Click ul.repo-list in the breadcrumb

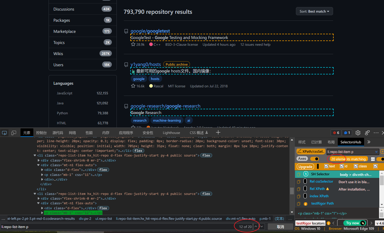(104, 219)
